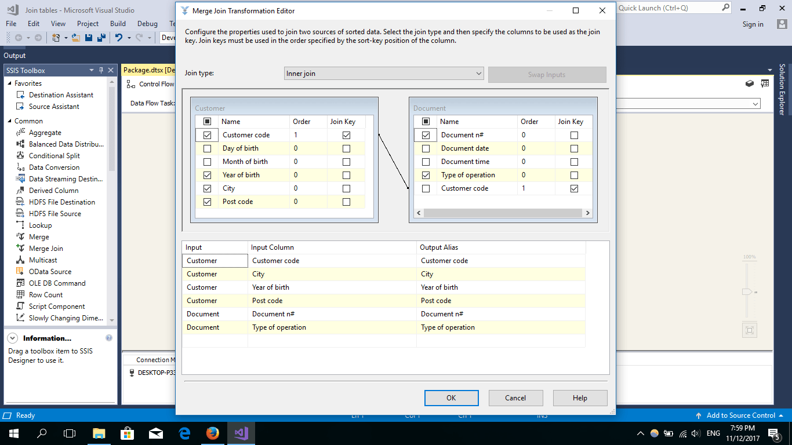792x445 pixels.
Task: Expand the Information section at bottom left
Action: click(x=12, y=338)
